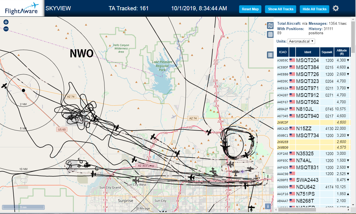Viewport: 356px width, 214px height.
Task: Click the 5 nm map scale bar
Action: tap(23, 207)
